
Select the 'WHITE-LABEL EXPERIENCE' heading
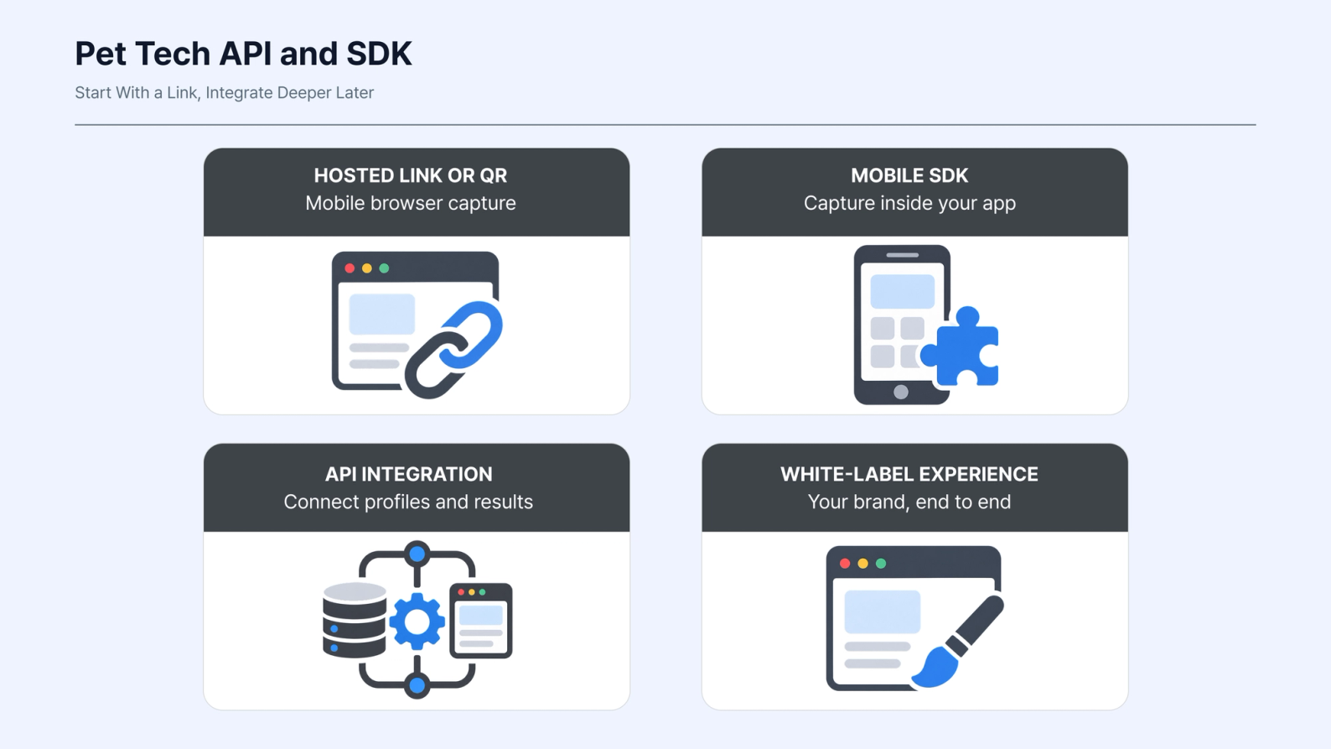coord(909,474)
